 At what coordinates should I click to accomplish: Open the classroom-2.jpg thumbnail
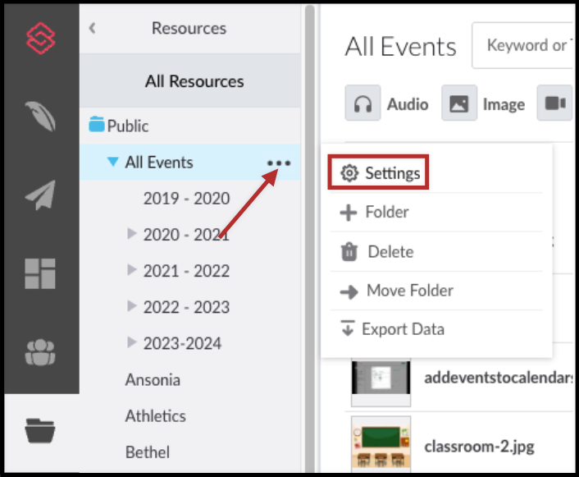(381, 443)
